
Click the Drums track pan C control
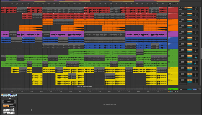pyautogui.click(x=195, y=10)
